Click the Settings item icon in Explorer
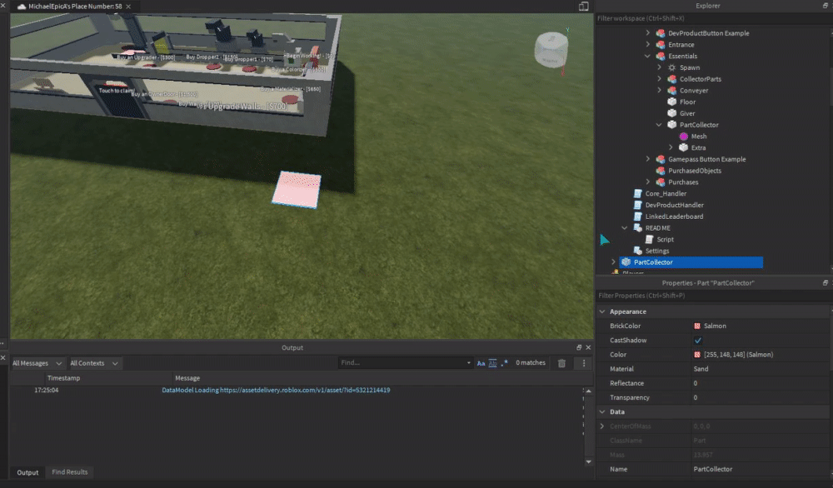 click(x=637, y=251)
